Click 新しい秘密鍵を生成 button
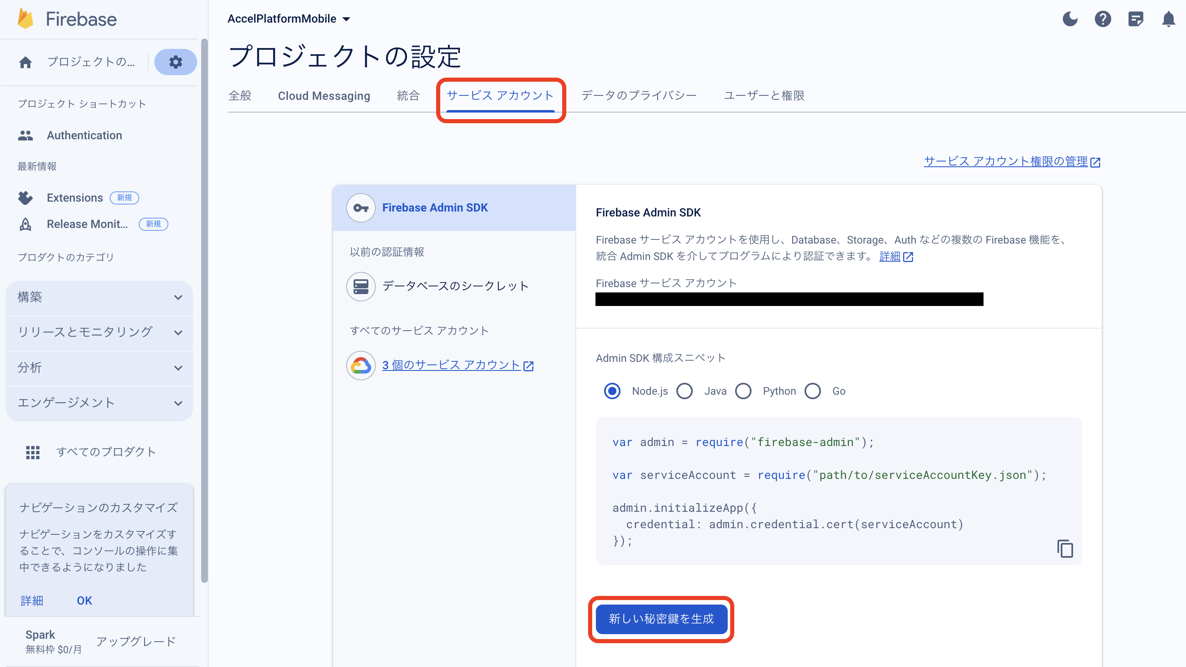1186x667 pixels. (x=661, y=619)
